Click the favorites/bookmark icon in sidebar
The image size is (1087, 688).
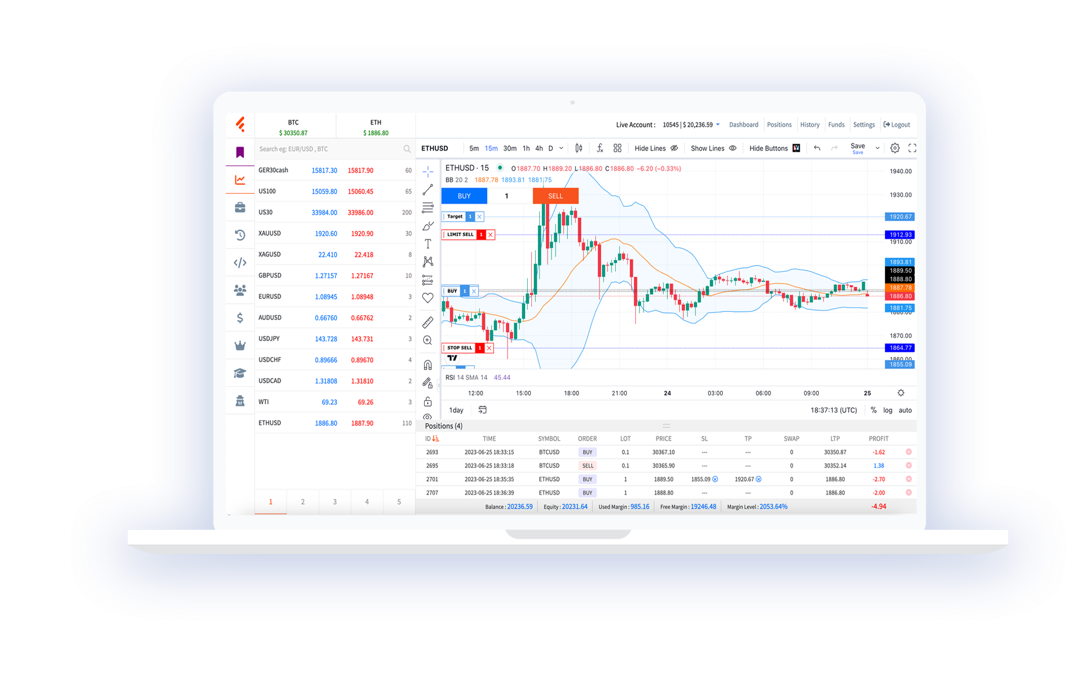pos(238,150)
